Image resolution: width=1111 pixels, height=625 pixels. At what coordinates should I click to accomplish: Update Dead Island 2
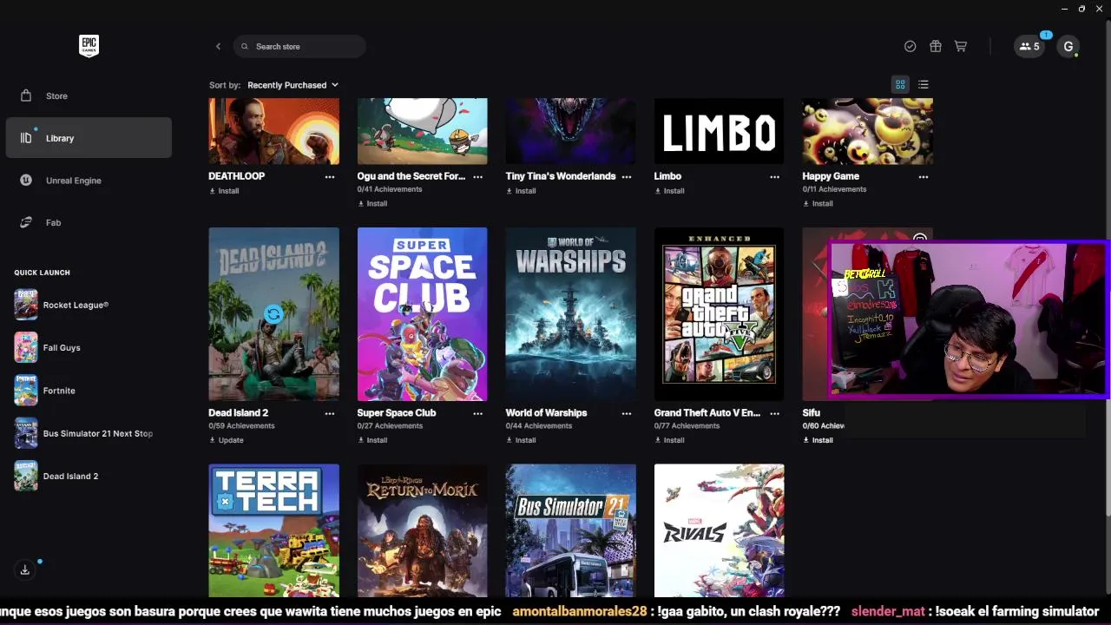pos(226,440)
